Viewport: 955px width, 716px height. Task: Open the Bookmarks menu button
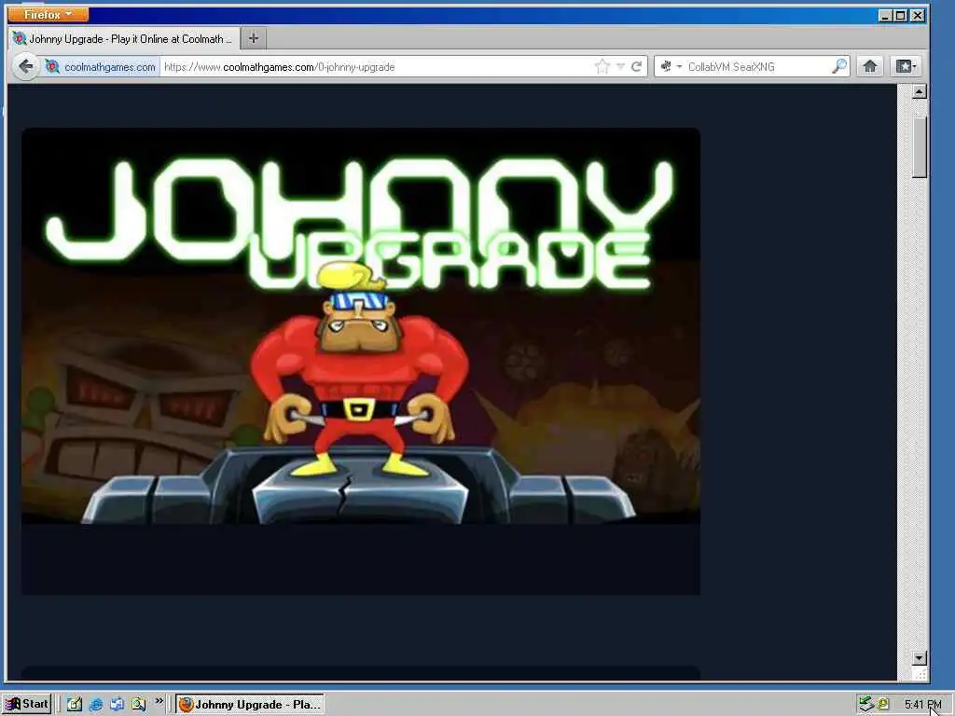906,66
